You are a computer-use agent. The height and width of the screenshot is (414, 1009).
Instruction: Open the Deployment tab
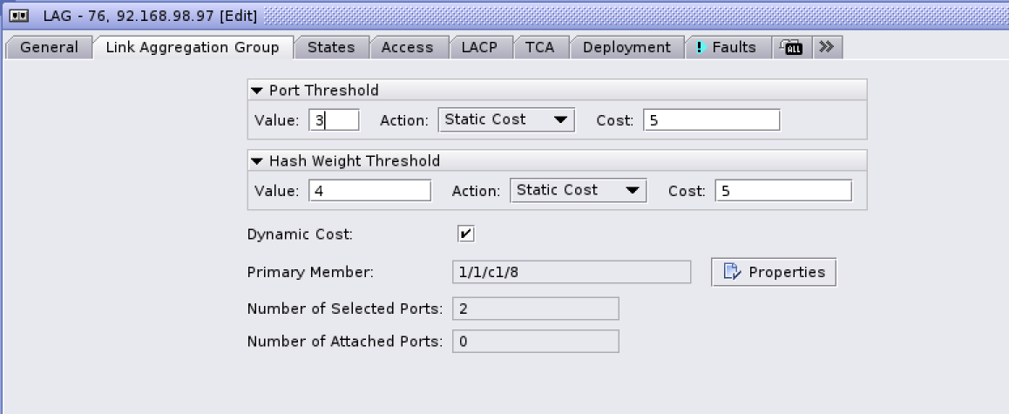[626, 48]
